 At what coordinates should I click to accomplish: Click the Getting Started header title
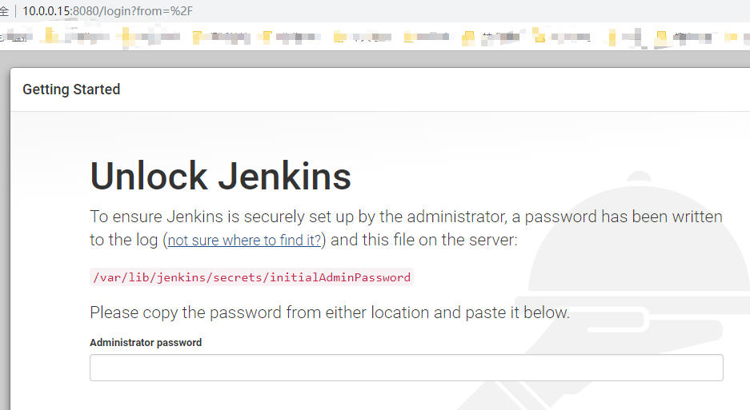tap(71, 90)
